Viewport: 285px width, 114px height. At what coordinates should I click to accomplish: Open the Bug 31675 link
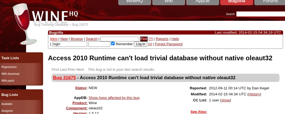tap(64, 78)
